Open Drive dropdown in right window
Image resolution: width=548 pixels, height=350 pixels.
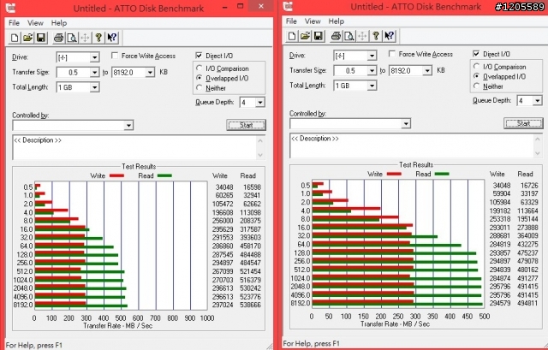pos(372,56)
